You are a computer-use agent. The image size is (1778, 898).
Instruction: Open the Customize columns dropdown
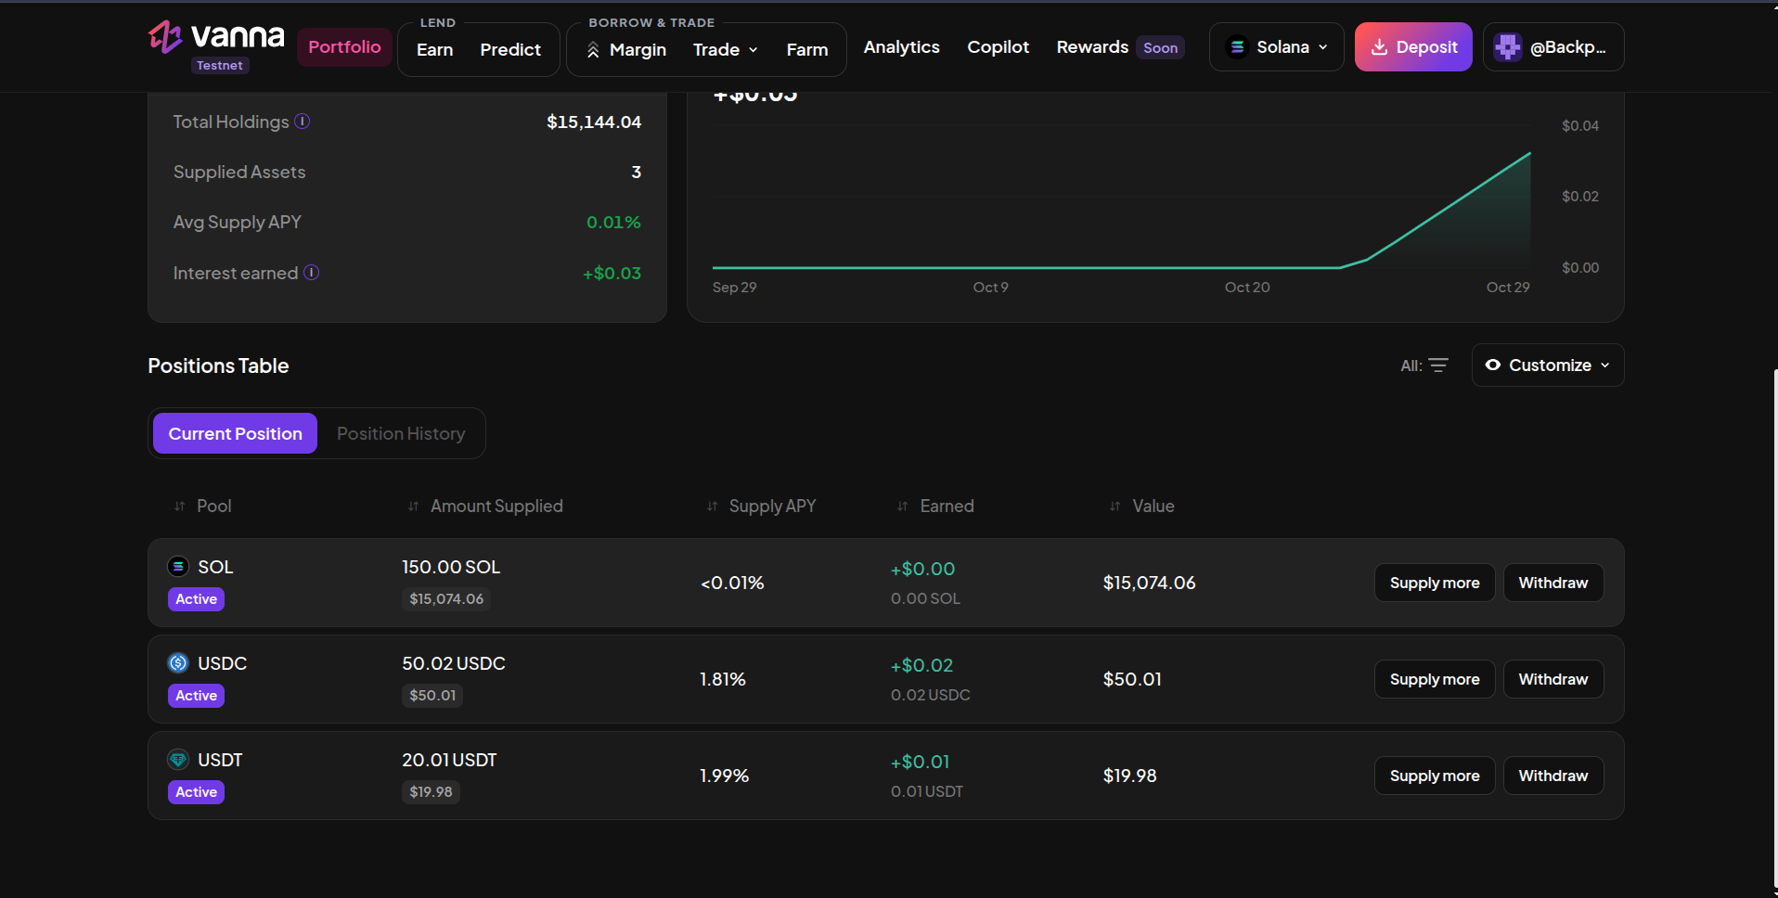click(1548, 366)
